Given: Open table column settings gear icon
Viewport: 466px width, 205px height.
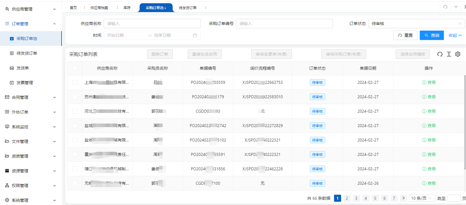Looking at the screenshot, I should 457,54.
